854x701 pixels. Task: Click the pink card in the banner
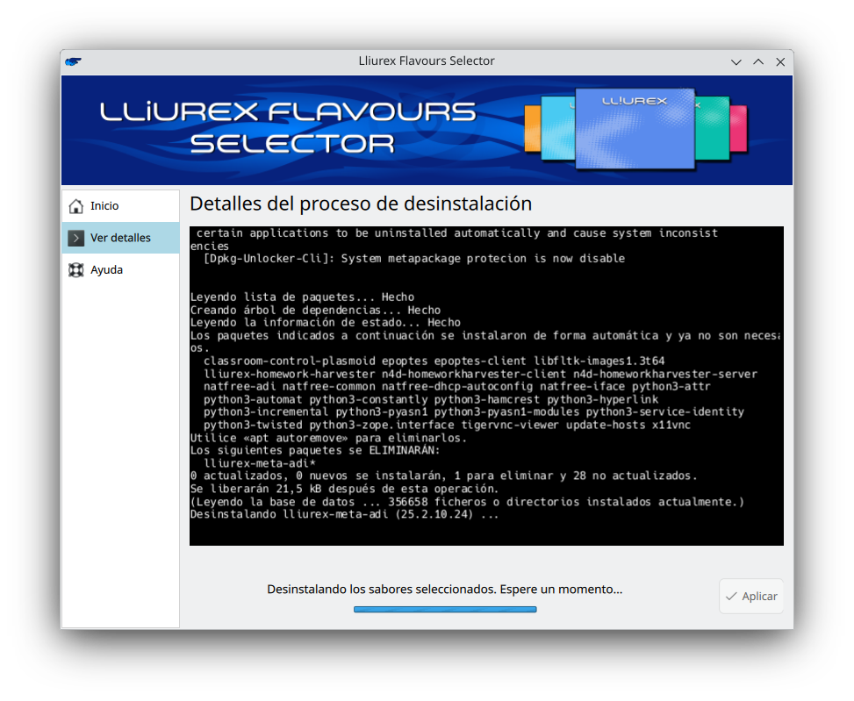738,128
